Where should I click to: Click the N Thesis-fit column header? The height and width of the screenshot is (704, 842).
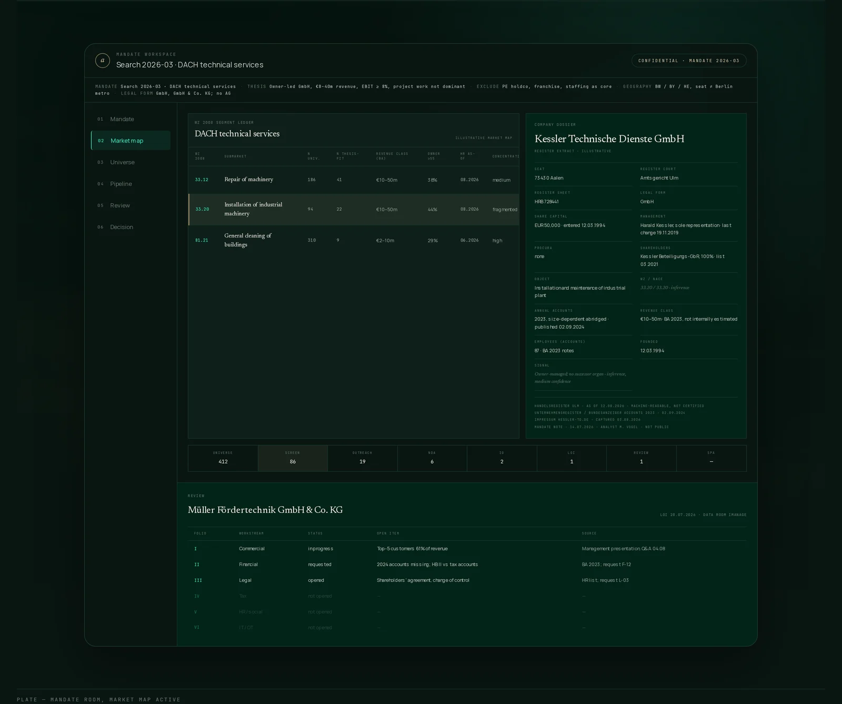(x=347, y=156)
